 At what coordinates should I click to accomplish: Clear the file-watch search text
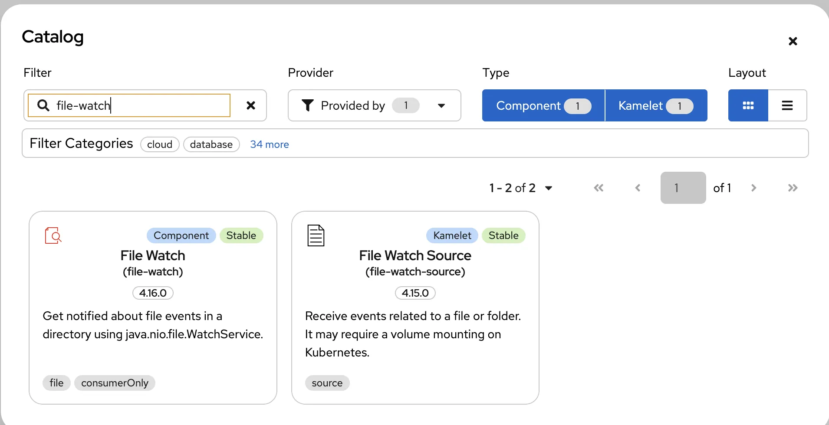251,105
